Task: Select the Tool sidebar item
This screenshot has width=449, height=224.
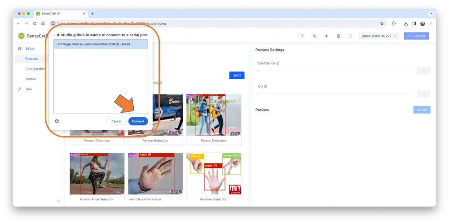Action: point(28,89)
